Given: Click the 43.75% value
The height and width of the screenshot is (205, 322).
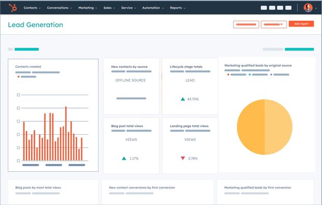Looking at the screenshot, I should click(x=193, y=99).
